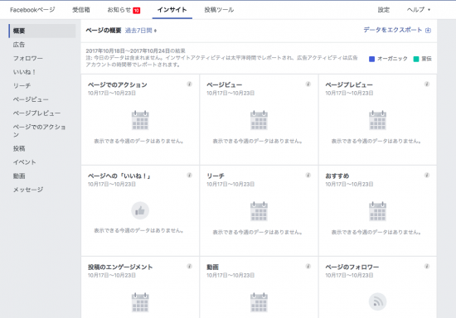Click info icon on おすすめ card
The height and width of the screenshot is (318, 456).
[x=427, y=175]
